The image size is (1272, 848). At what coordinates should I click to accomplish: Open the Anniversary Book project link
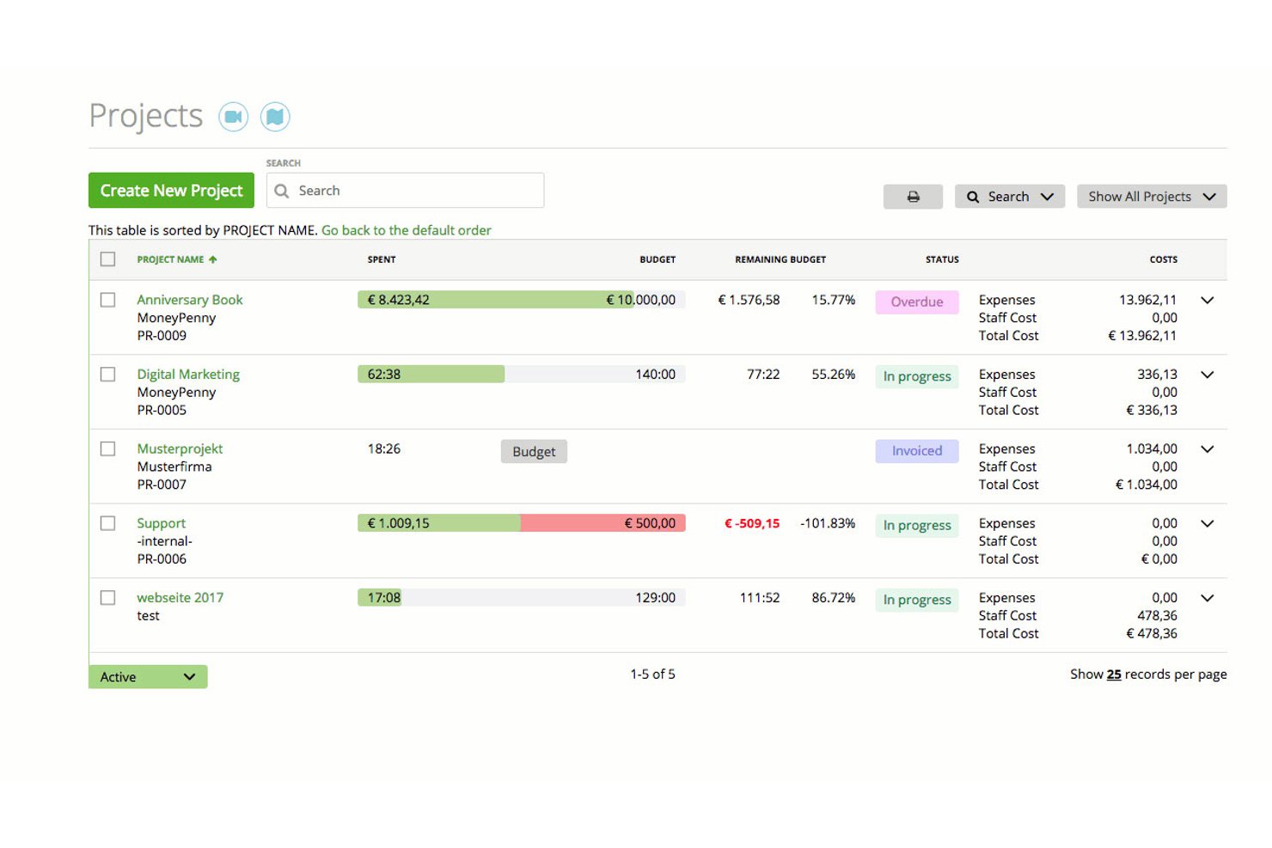(190, 300)
